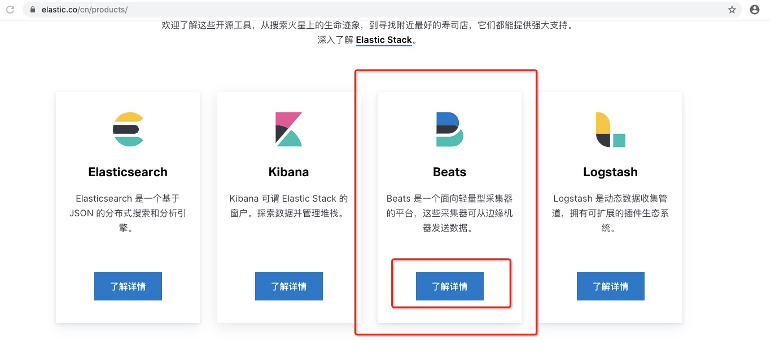Click 了解详情 under Kibana
This screenshot has width=771, height=362.
point(288,286)
